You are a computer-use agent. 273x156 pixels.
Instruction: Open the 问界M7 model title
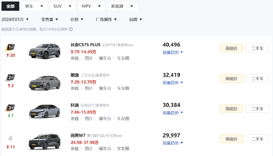78,135
